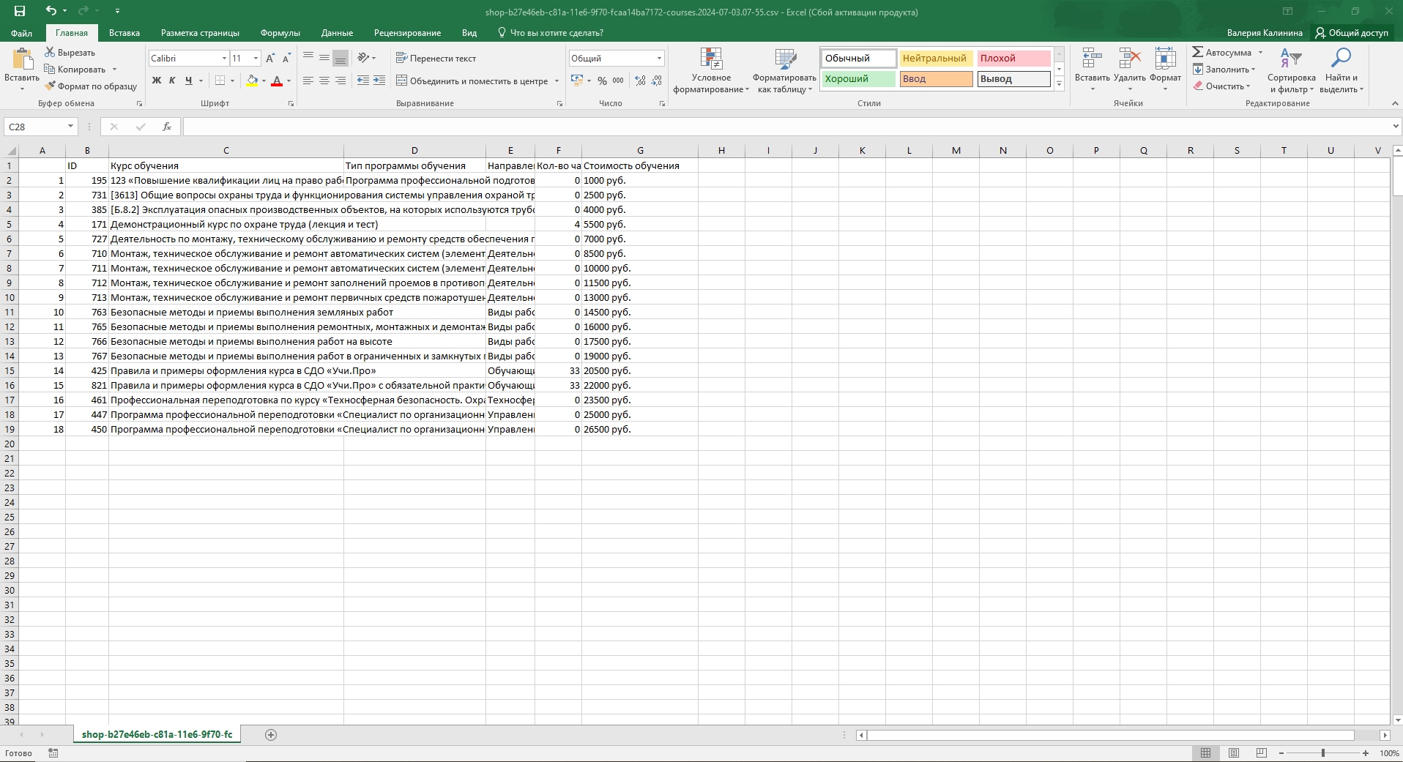The height and width of the screenshot is (762, 1403).
Task: Click Delete cells (Удалить)
Action: point(1130,70)
